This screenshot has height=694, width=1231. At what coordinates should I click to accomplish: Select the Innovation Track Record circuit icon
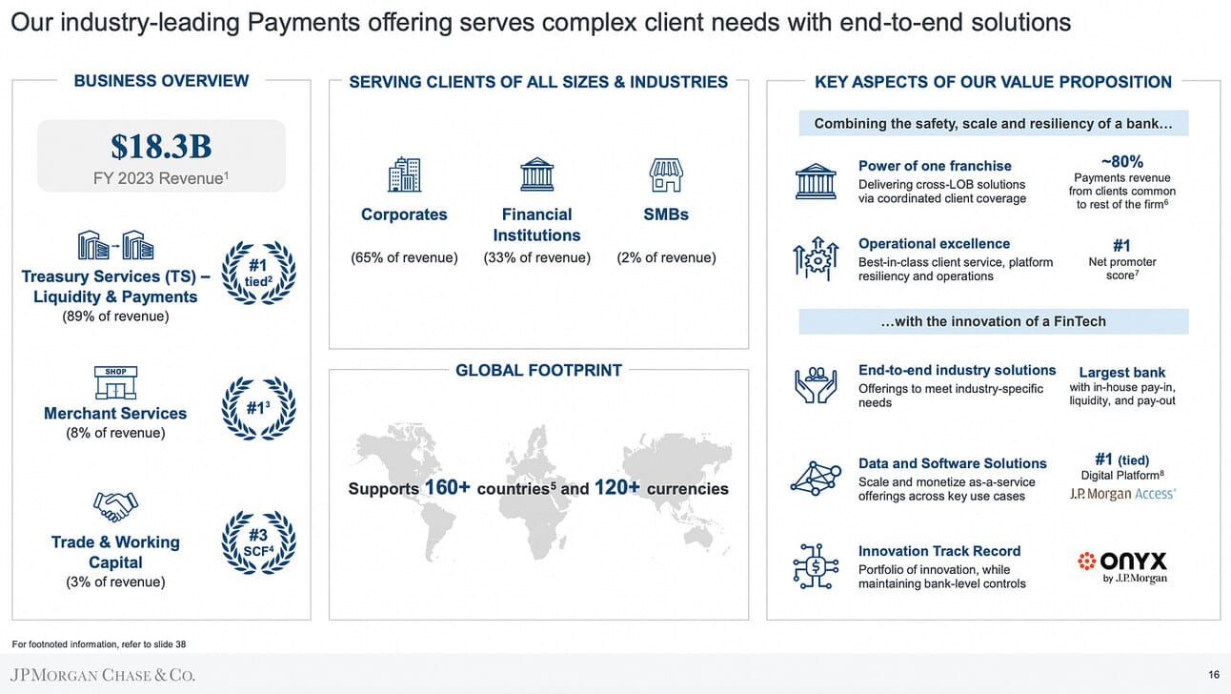[x=816, y=566]
